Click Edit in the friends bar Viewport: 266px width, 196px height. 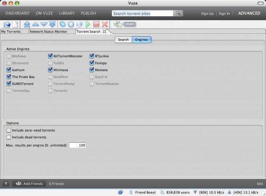pyautogui.click(x=260, y=184)
